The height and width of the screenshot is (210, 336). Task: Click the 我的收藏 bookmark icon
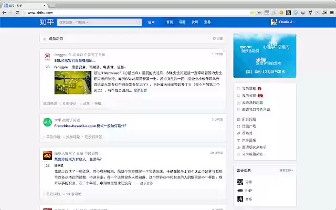[x=239, y=96]
